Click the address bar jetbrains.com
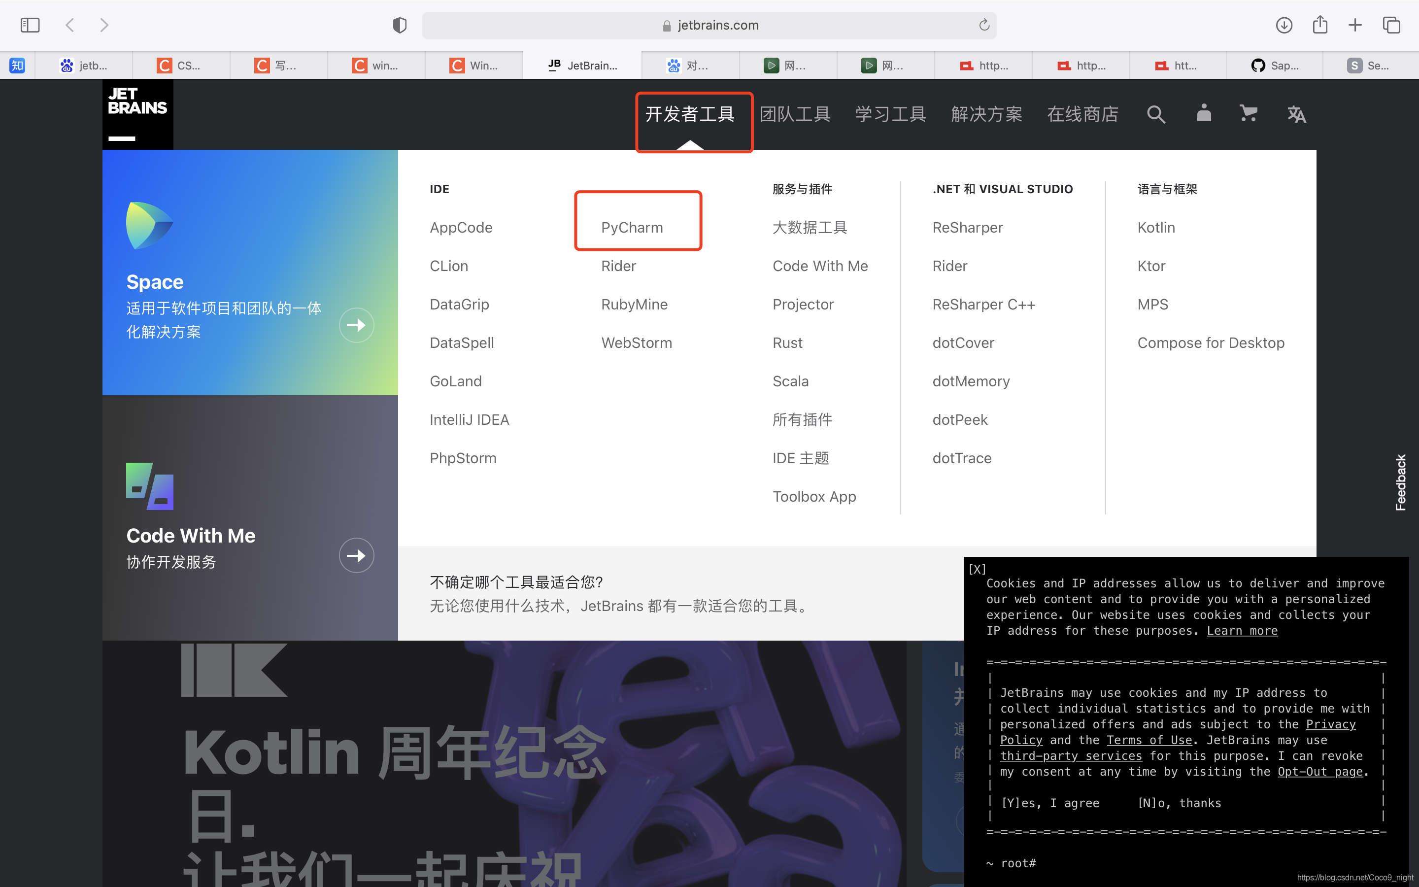The image size is (1419, 887). tap(709, 25)
